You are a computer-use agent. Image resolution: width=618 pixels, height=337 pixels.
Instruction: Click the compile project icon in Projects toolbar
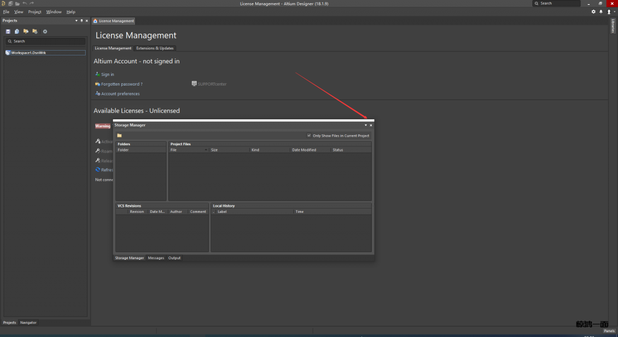point(17,31)
